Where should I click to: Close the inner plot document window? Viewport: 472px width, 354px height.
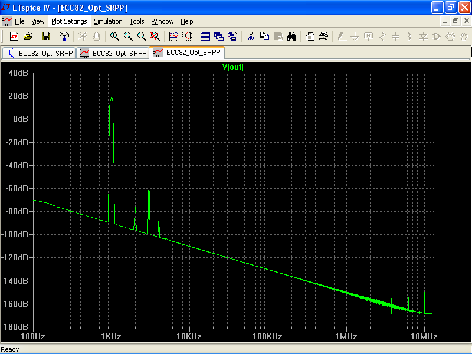click(x=466, y=21)
